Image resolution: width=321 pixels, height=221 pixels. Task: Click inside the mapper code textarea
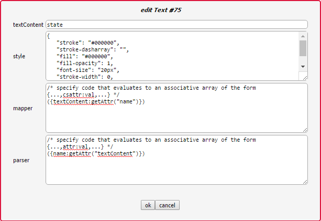pos(176,115)
